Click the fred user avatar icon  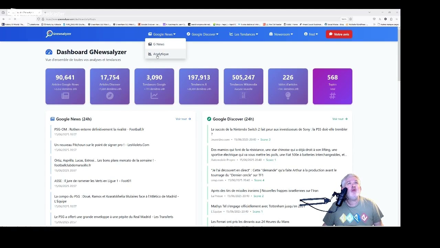click(306, 34)
